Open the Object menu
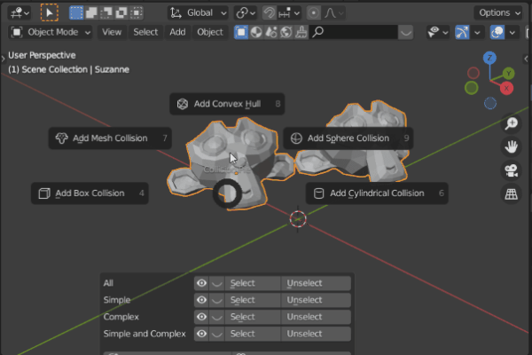 pos(210,32)
